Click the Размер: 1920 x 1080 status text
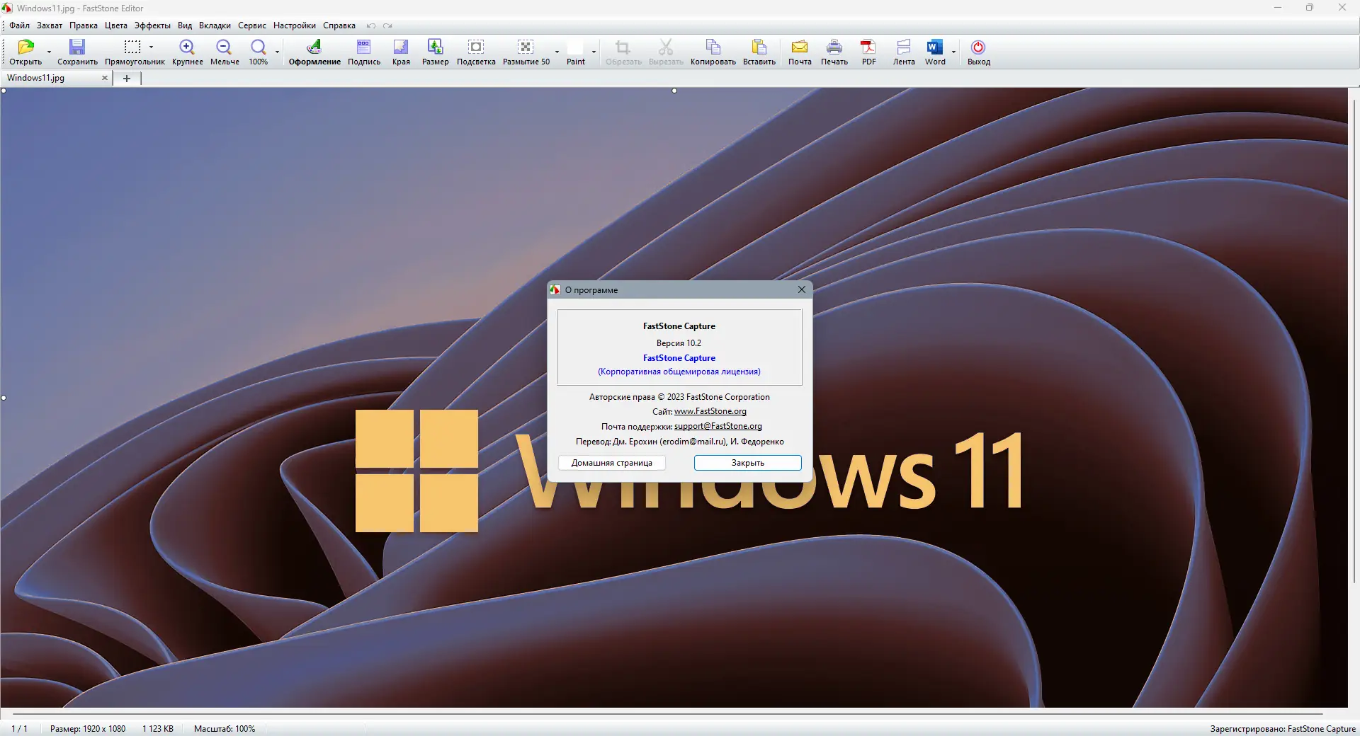Screen dimensions: 1360x736 point(88,729)
